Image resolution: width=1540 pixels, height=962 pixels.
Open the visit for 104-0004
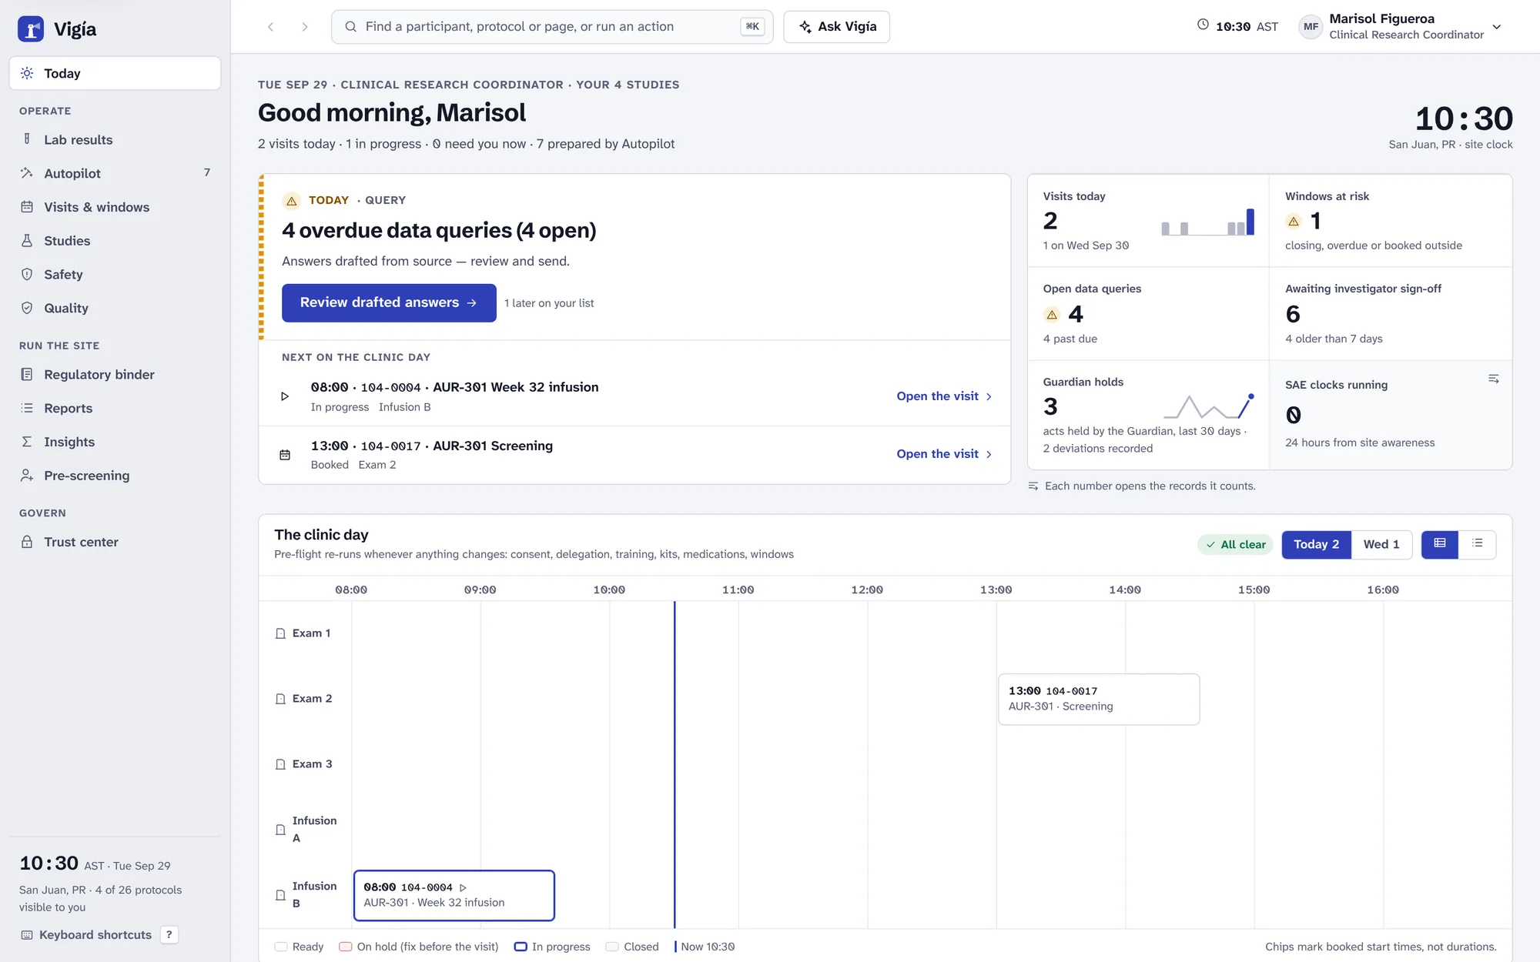coord(944,396)
